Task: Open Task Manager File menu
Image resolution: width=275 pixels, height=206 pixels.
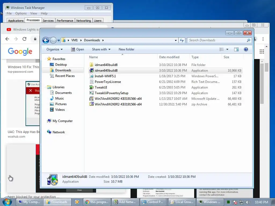Action: tap(9, 13)
